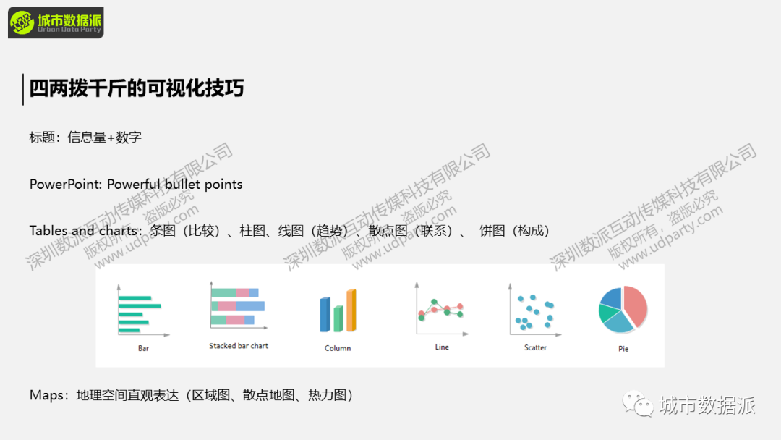781x440 pixels.
Task: Click the Line chart icon
Action: tap(442, 309)
